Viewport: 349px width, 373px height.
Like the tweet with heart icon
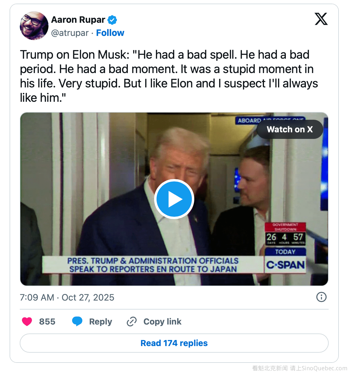point(27,322)
